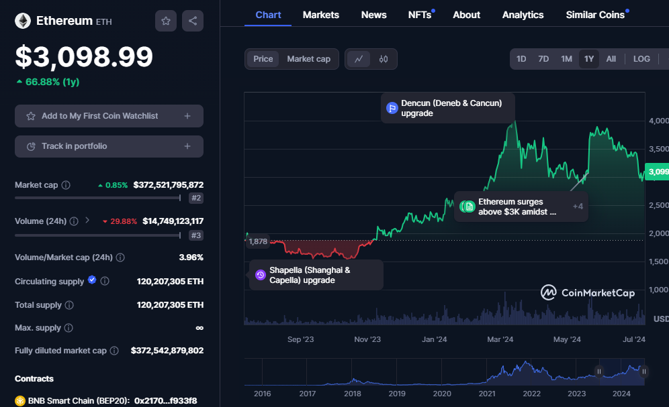Click 2021 on the overview timeline
The image size is (669, 407).
pos(487,394)
